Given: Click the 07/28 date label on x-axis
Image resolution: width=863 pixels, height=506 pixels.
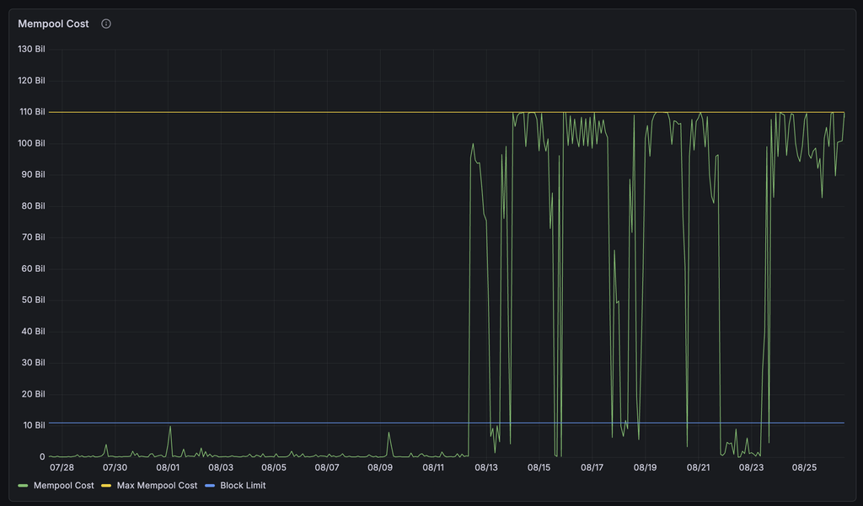Looking at the screenshot, I should pyautogui.click(x=62, y=467).
